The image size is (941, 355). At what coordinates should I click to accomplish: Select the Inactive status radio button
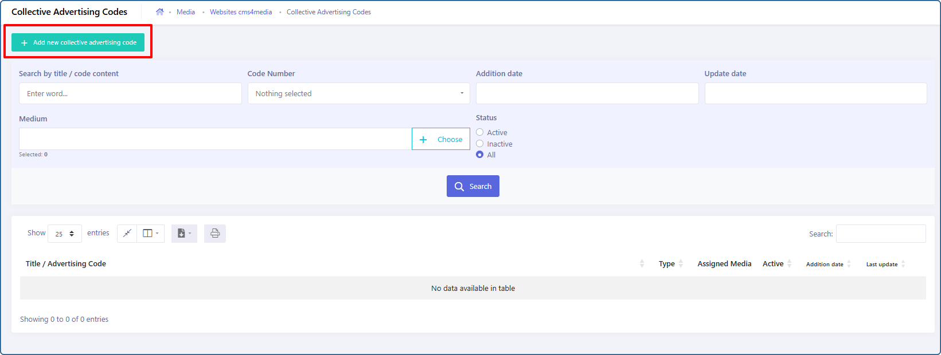(480, 144)
